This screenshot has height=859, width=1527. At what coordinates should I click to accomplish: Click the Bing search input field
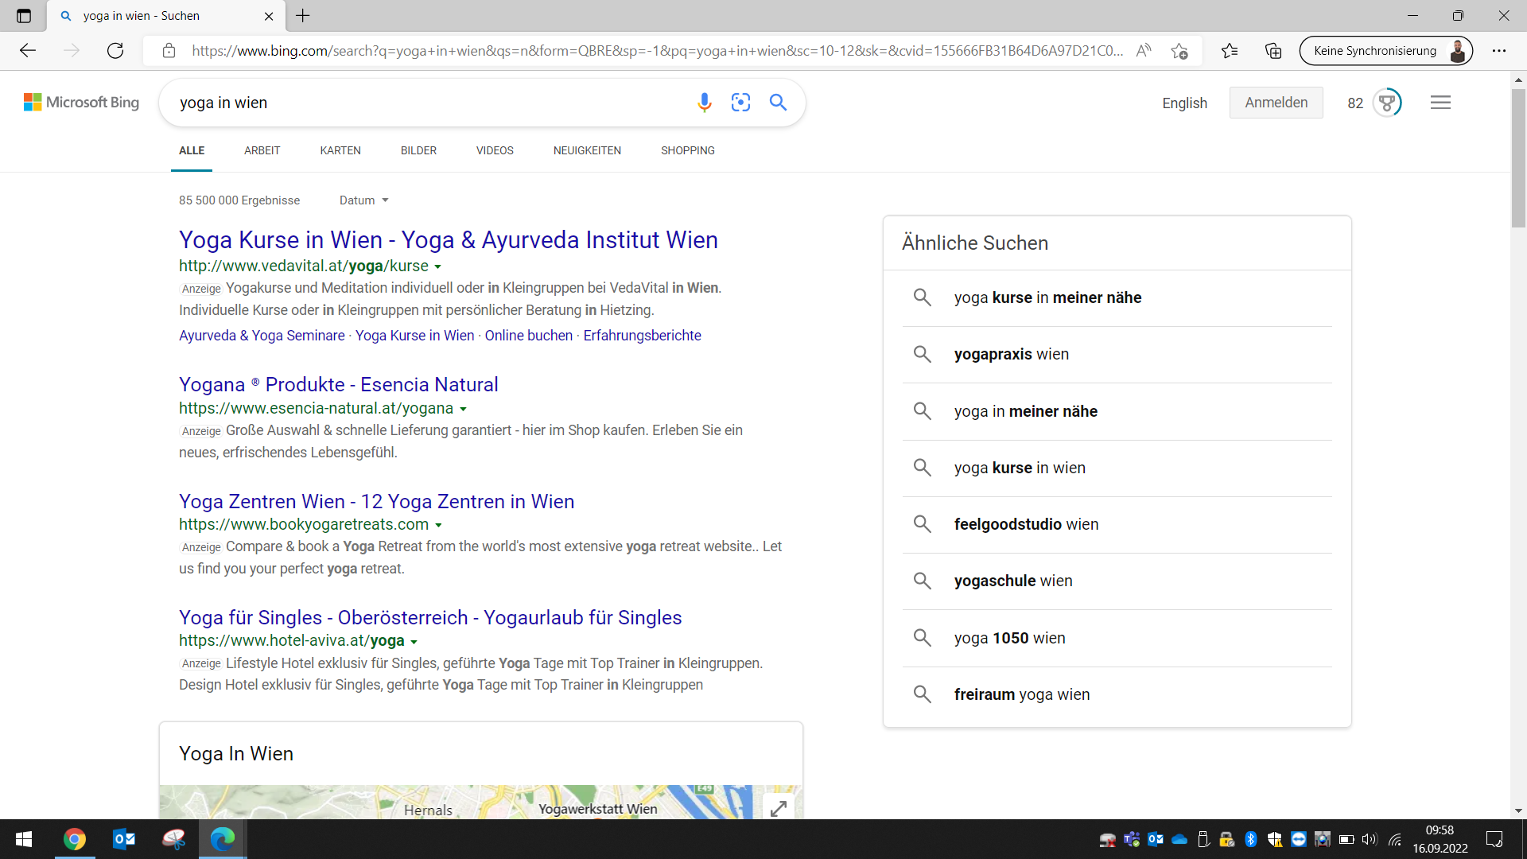pyautogui.click(x=429, y=103)
